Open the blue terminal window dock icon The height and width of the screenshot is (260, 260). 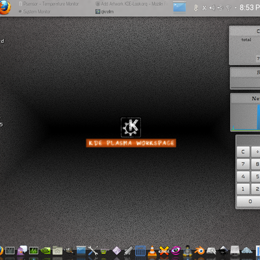click(81, 250)
